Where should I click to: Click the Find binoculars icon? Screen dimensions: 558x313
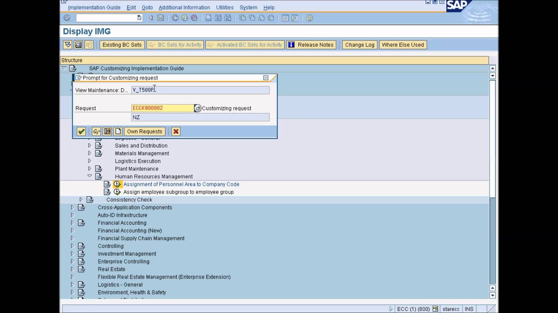pos(218,18)
